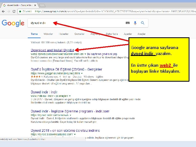Open 'Dyned 2018 - en son sürümü' result
Viewport: 196px width, 147px height.
[x=65, y=130]
